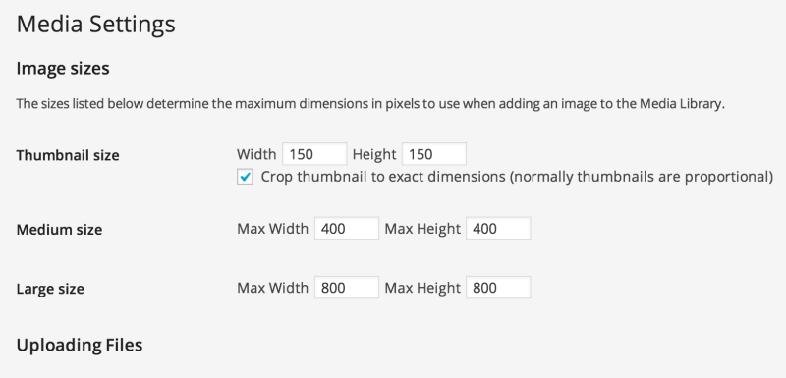786x378 pixels.
Task: Click the Max Height label in the Large size row
Action: coord(422,289)
